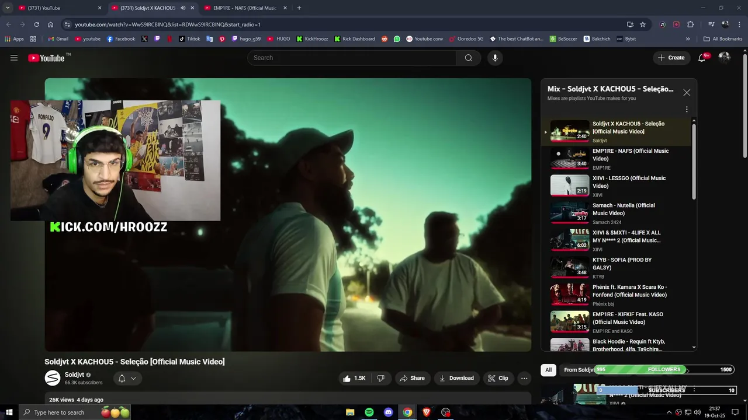This screenshot has width=748, height=420.
Task: View site information icon in address bar
Action: tap(67, 24)
